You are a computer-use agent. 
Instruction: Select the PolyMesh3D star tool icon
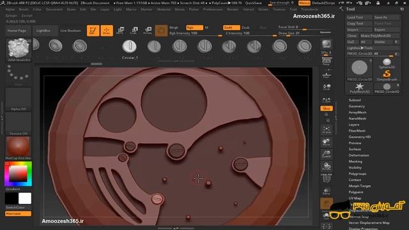[359, 88]
